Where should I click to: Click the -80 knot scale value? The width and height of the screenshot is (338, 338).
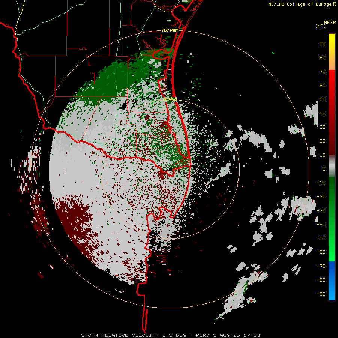pyautogui.click(x=321, y=280)
